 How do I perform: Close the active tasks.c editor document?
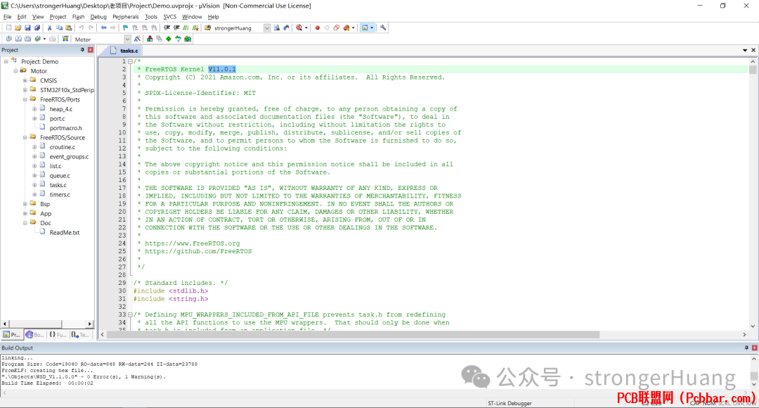click(x=753, y=50)
